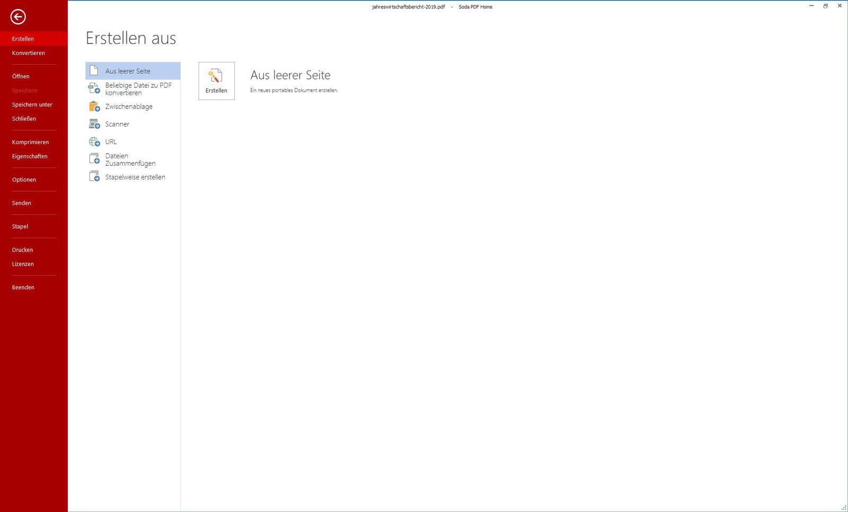848x512 pixels.
Task: Click the Erstellen button with the wand icon
Action: point(216,81)
